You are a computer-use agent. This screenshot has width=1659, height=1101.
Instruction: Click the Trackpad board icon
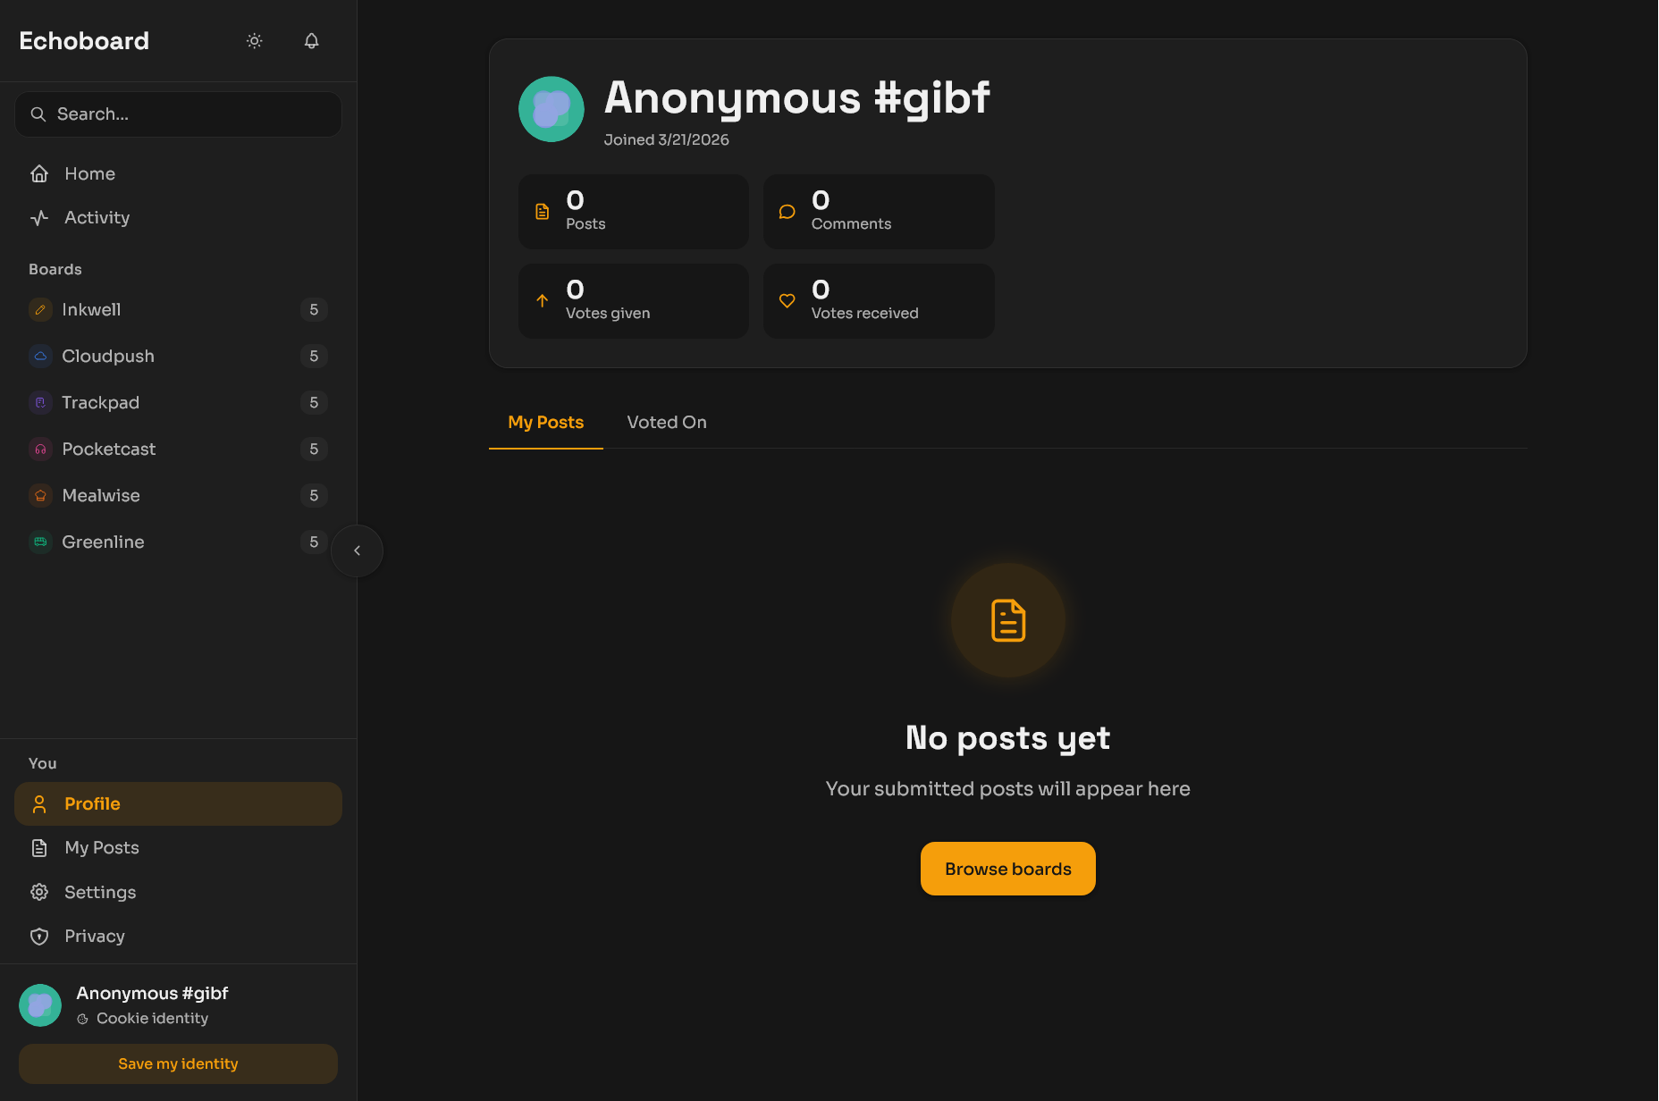40,403
